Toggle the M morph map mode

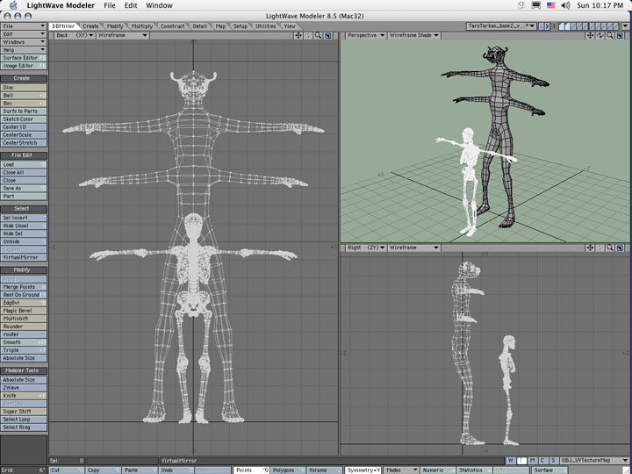pyautogui.click(x=532, y=460)
